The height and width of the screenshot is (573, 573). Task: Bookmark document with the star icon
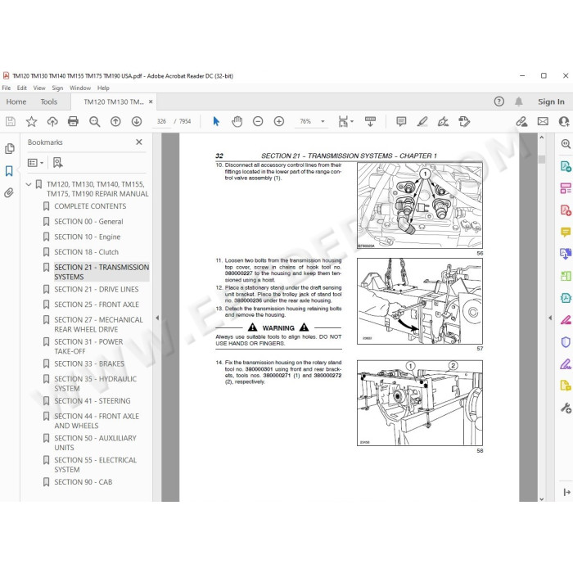point(31,121)
